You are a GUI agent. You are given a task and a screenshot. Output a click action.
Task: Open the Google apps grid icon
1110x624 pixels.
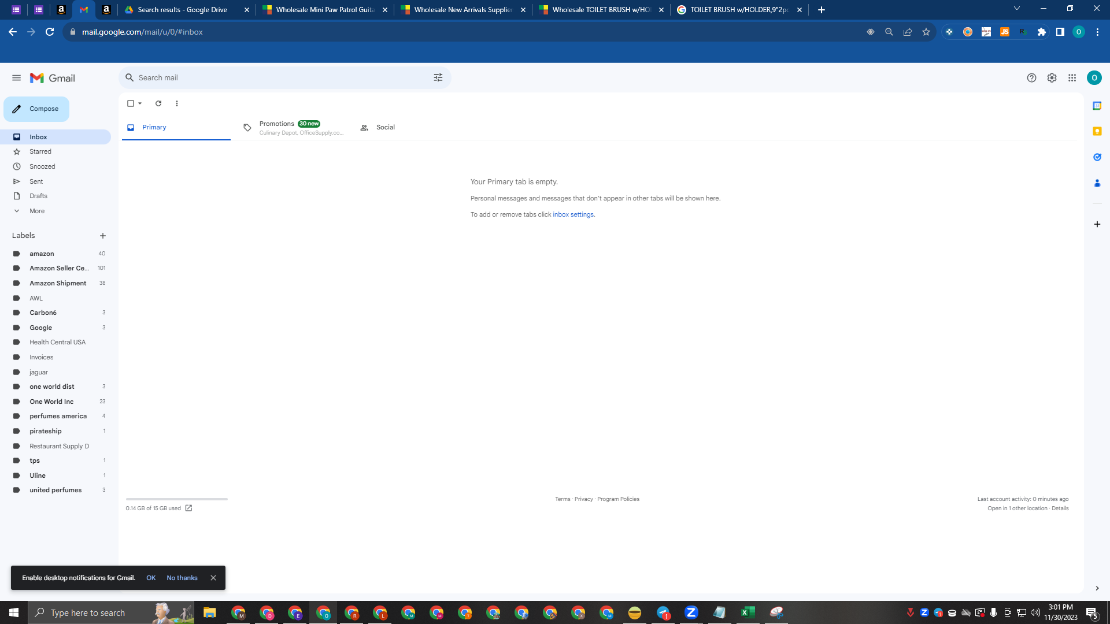(1072, 78)
